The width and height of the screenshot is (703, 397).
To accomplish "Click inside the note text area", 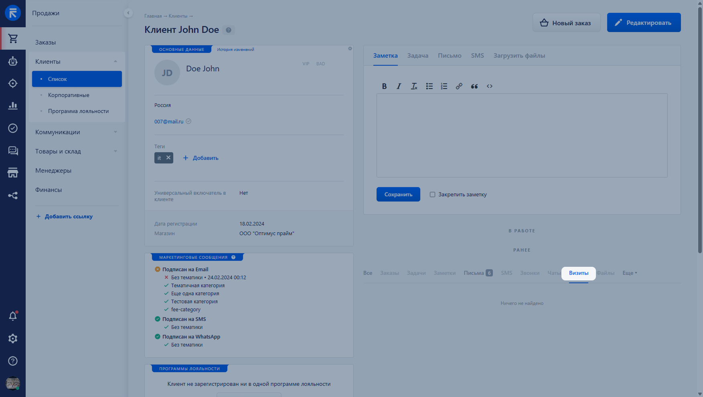I will (x=522, y=135).
